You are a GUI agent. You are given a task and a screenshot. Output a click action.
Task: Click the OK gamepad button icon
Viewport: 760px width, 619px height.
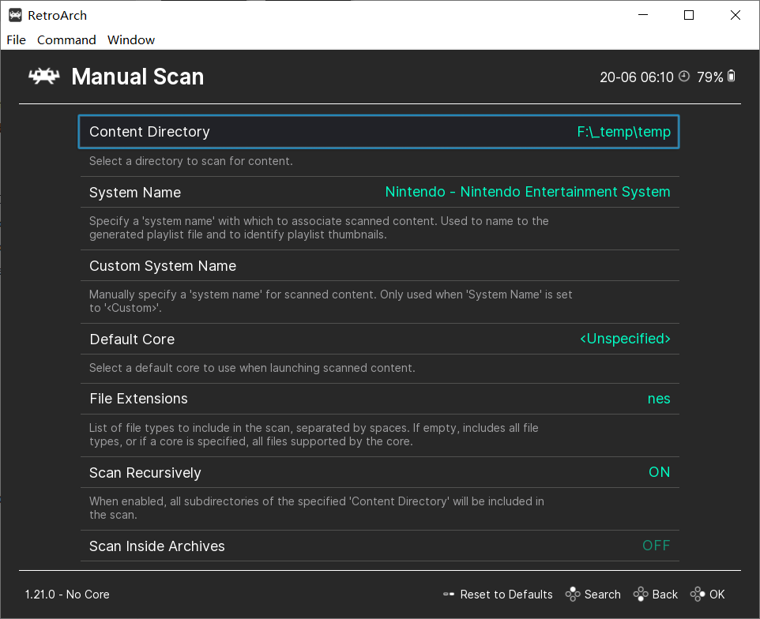click(x=698, y=595)
